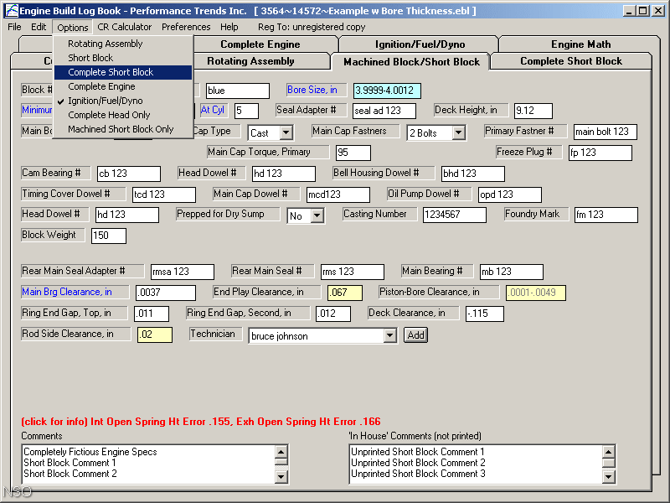The height and width of the screenshot is (503, 670).
Task: Select Complete Short Block menu entry
Action: click(x=123, y=72)
